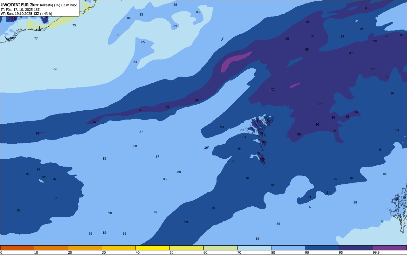Select the humidity value 82 on the map

(x=175, y=26)
